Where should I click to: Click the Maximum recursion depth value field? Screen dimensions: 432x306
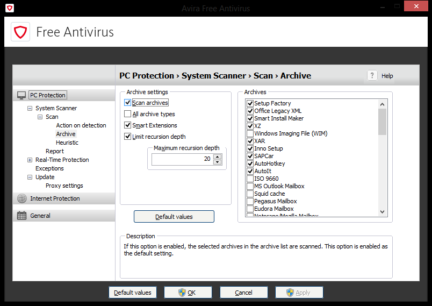click(183, 159)
